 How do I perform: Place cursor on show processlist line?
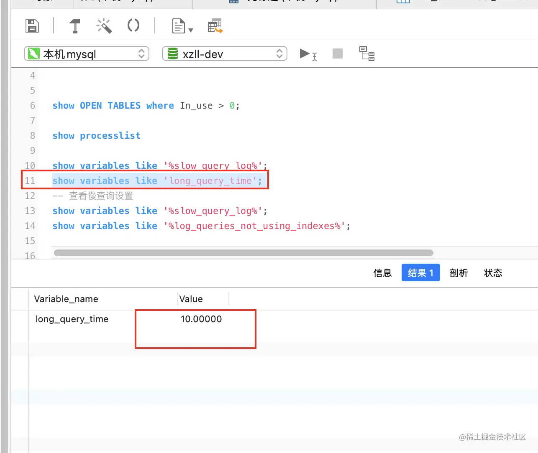click(x=97, y=136)
